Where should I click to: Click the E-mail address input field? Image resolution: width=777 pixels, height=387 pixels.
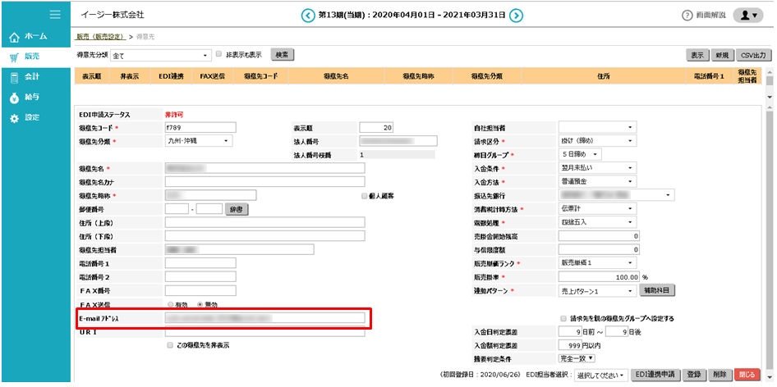coord(264,317)
